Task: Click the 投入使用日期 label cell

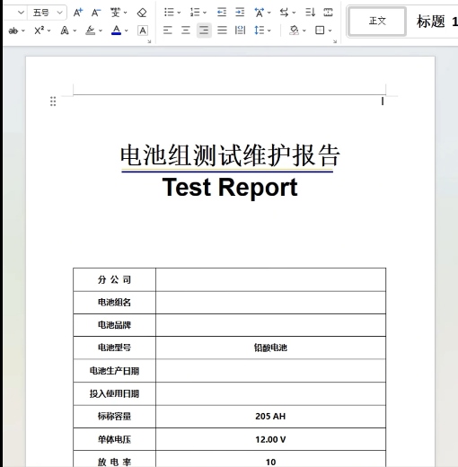Action: pyautogui.click(x=114, y=393)
